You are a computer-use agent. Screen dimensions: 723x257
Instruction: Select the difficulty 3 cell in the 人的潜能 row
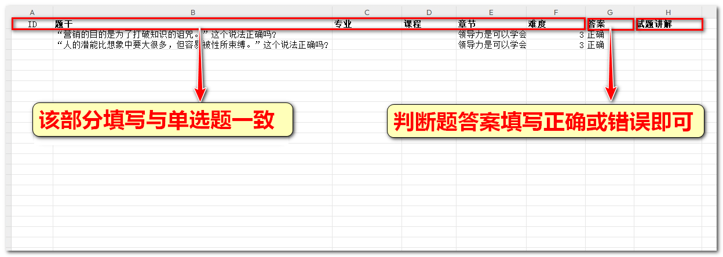pos(556,45)
